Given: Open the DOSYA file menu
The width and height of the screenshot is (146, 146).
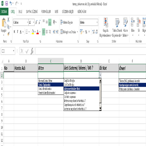Looking at the screenshot, I should (x=4, y=12).
